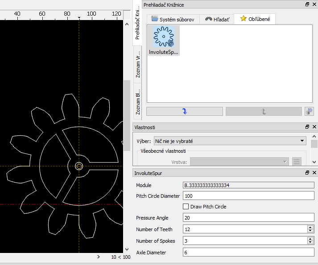Switch to the Systém súborov tab
The width and height of the screenshot is (318, 265).
pyautogui.click(x=172, y=19)
